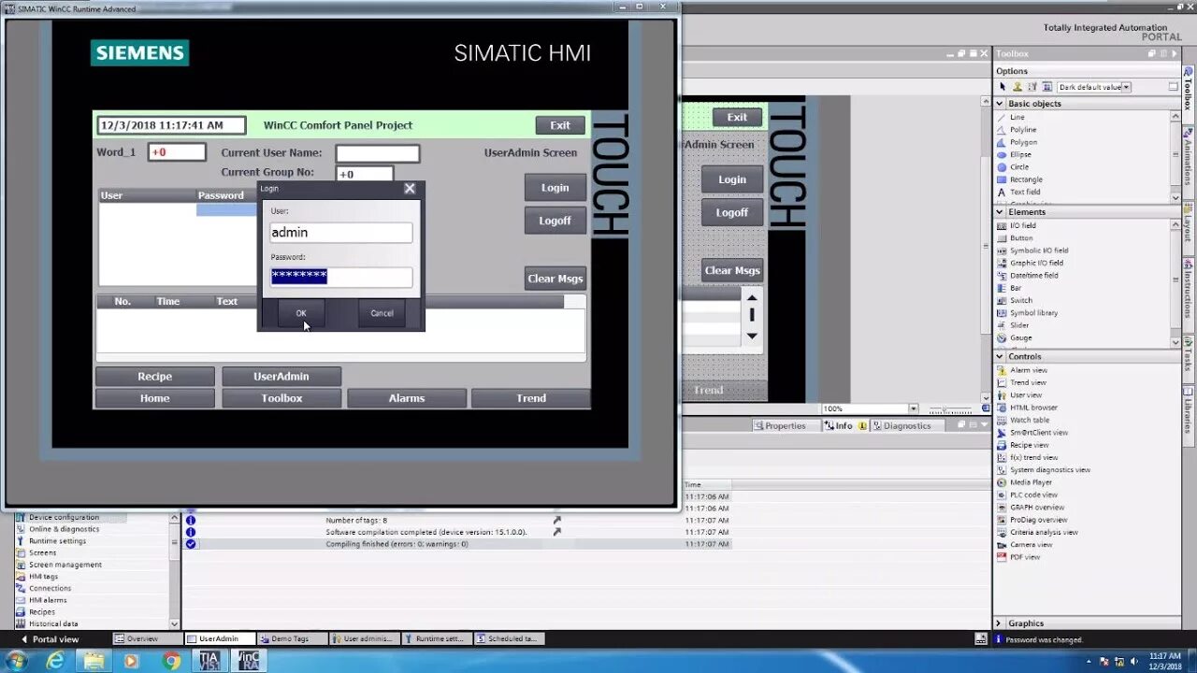Select the Rectangle basic object

(1026, 179)
